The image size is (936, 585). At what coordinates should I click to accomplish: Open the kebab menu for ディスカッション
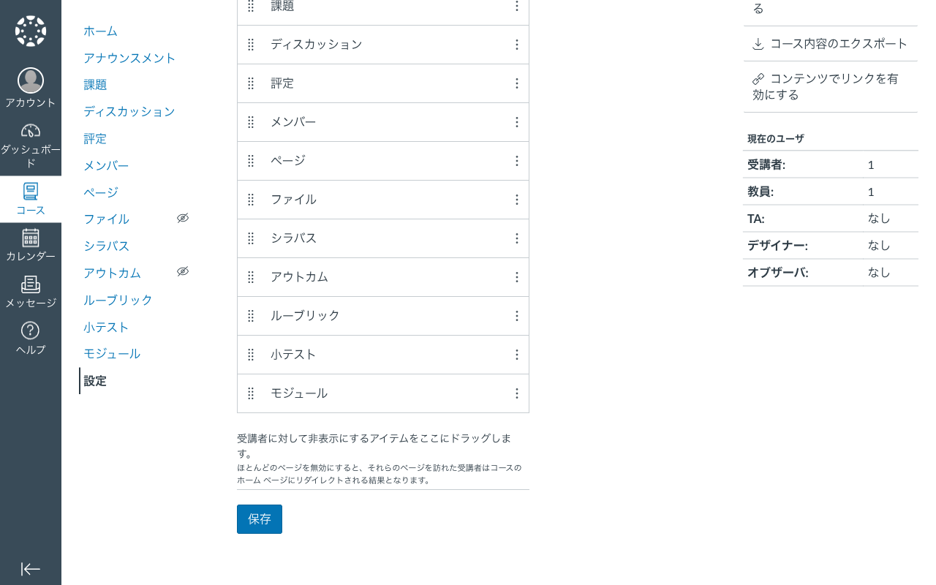tap(517, 45)
